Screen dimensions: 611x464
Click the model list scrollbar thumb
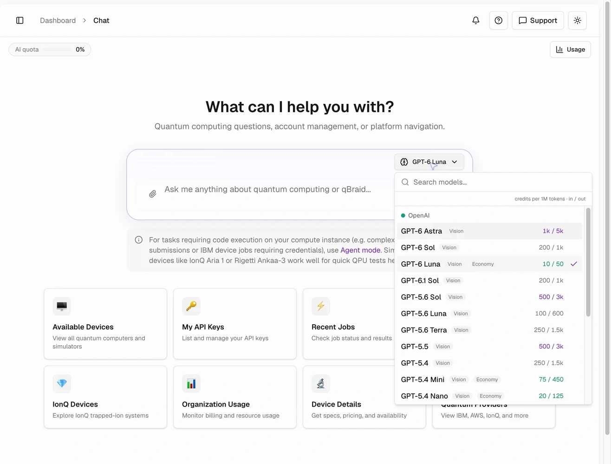click(588, 262)
